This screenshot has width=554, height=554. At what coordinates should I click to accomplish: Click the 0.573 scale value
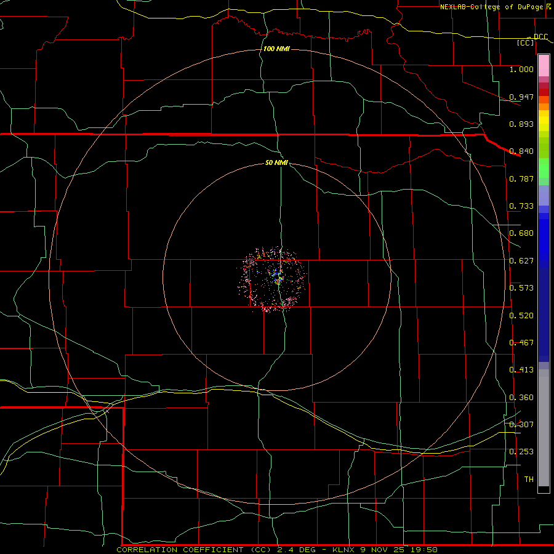coord(521,288)
